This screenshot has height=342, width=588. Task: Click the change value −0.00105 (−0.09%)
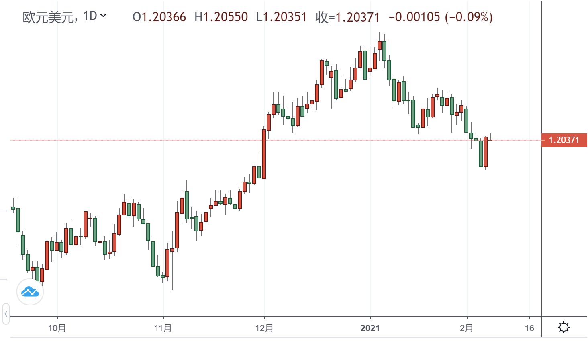pos(440,17)
